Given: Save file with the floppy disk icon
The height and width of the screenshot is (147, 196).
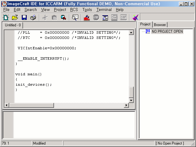Looking at the screenshot, I should [x=24, y=17].
